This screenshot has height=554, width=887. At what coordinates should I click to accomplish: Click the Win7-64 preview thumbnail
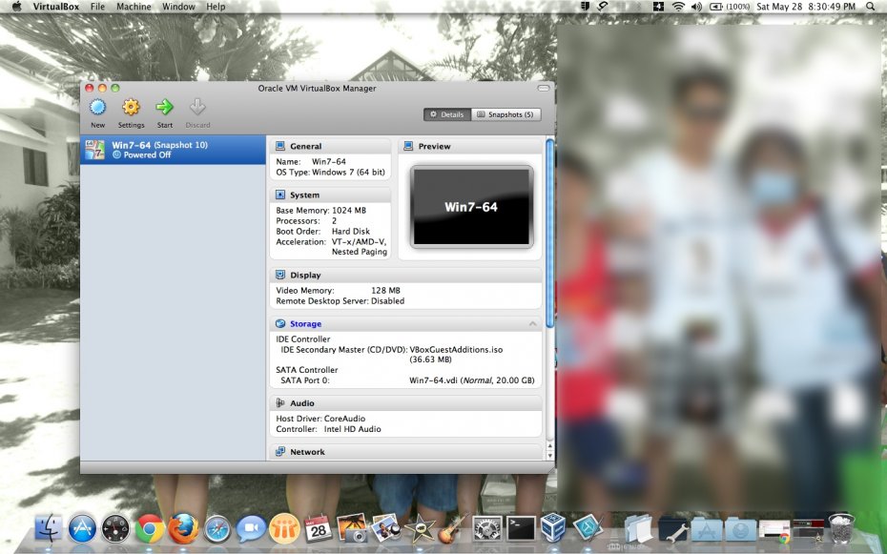(471, 206)
